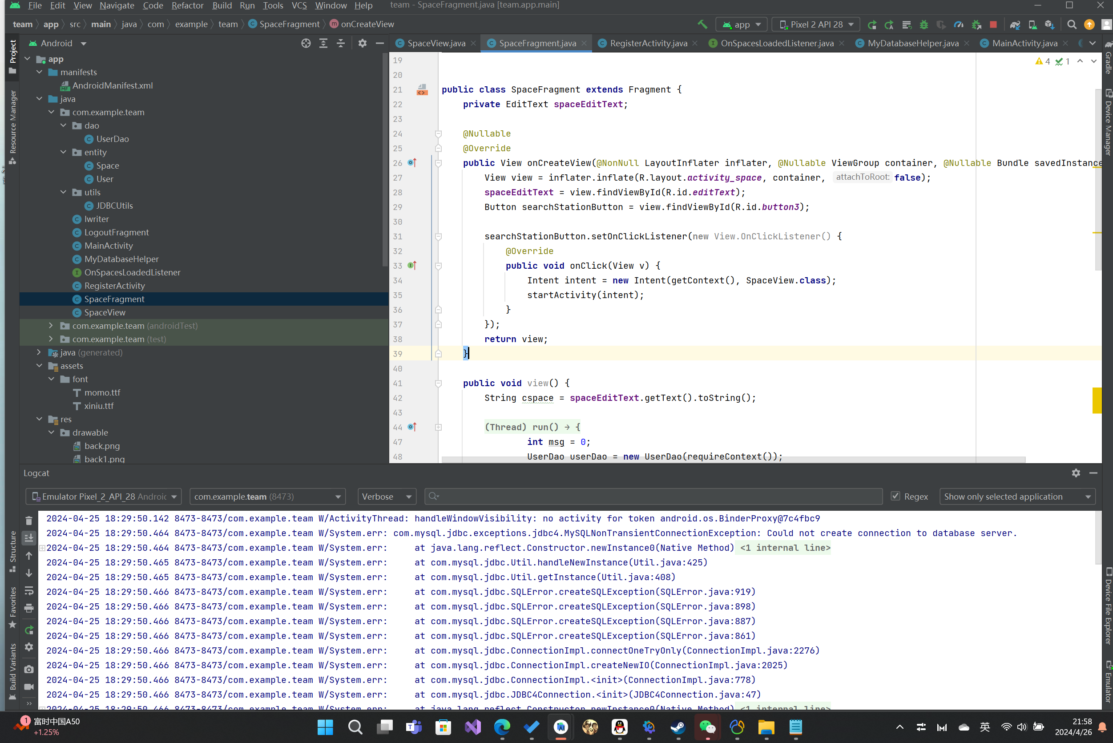Toggle scroll to end in Logcat
The width and height of the screenshot is (1113, 743).
(x=29, y=537)
